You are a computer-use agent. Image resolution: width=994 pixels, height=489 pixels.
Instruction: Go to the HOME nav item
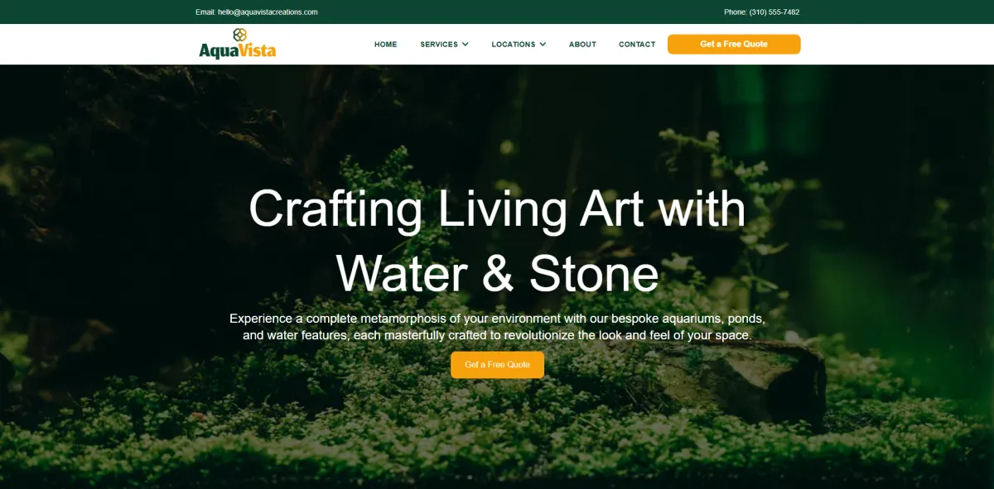386,45
